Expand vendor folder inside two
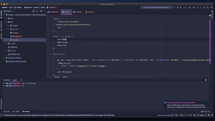The height and width of the screenshot is (121, 215). 8,26
